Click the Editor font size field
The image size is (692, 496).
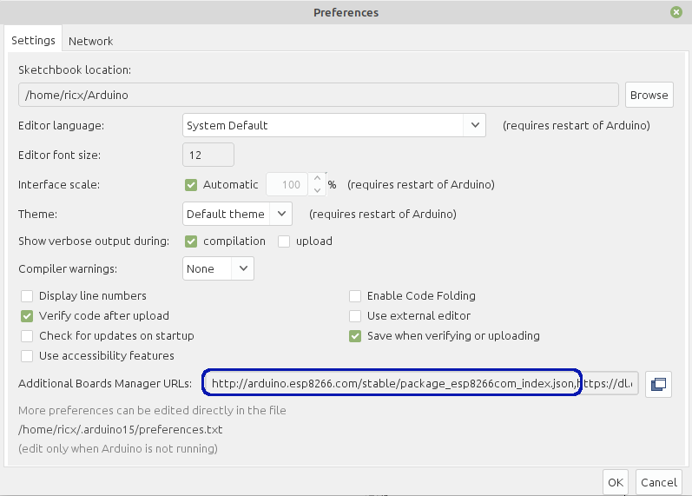tap(208, 155)
